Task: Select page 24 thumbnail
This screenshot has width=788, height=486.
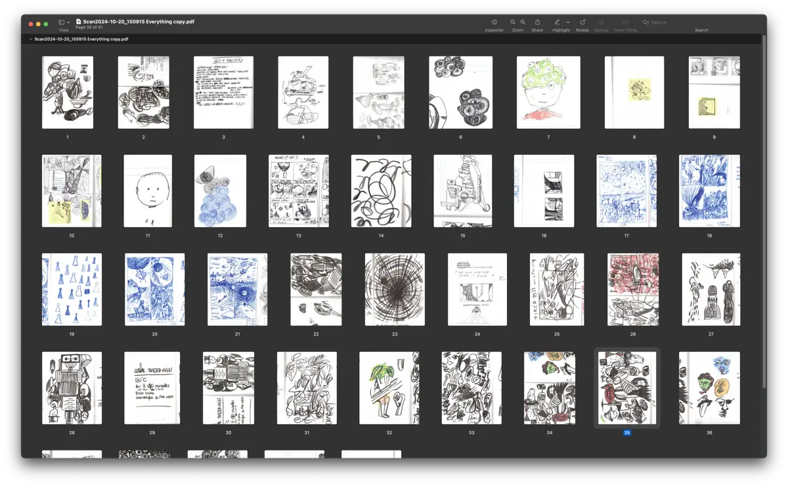Action: [477, 290]
